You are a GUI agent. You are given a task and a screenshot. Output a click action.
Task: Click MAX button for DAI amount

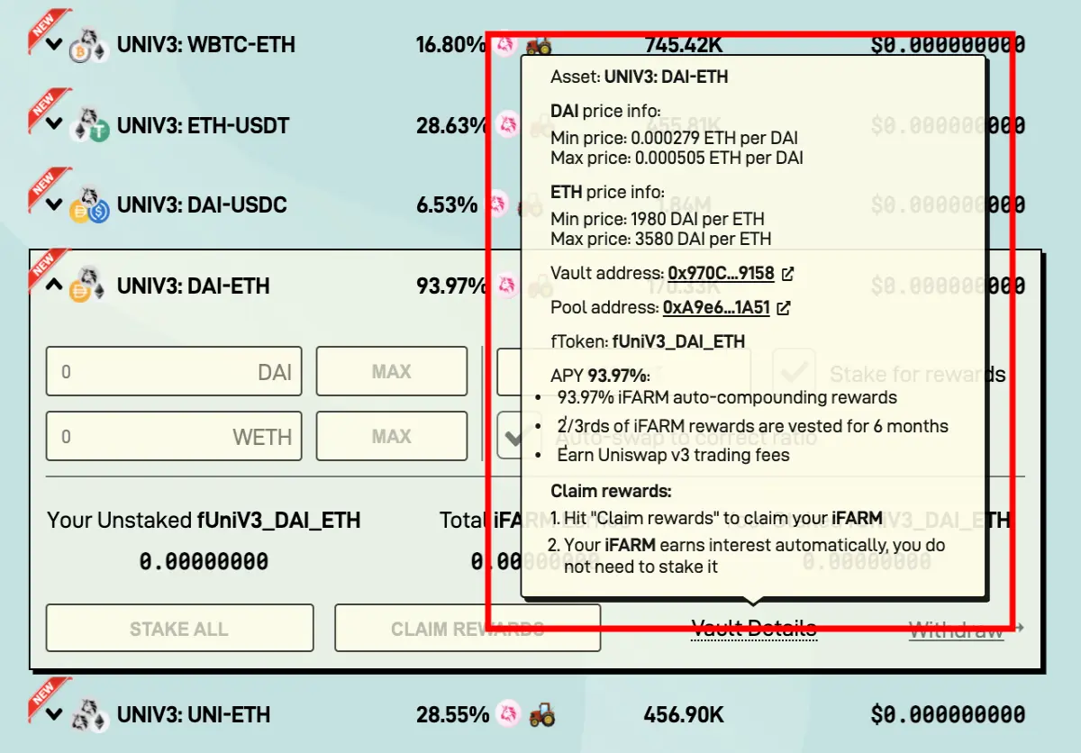click(x=392, y=371)
